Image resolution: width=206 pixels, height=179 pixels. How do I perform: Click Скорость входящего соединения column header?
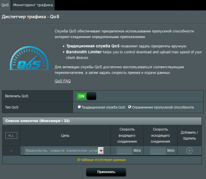[127, 135]
